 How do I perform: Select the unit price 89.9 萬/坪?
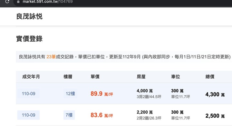[102, 94]
